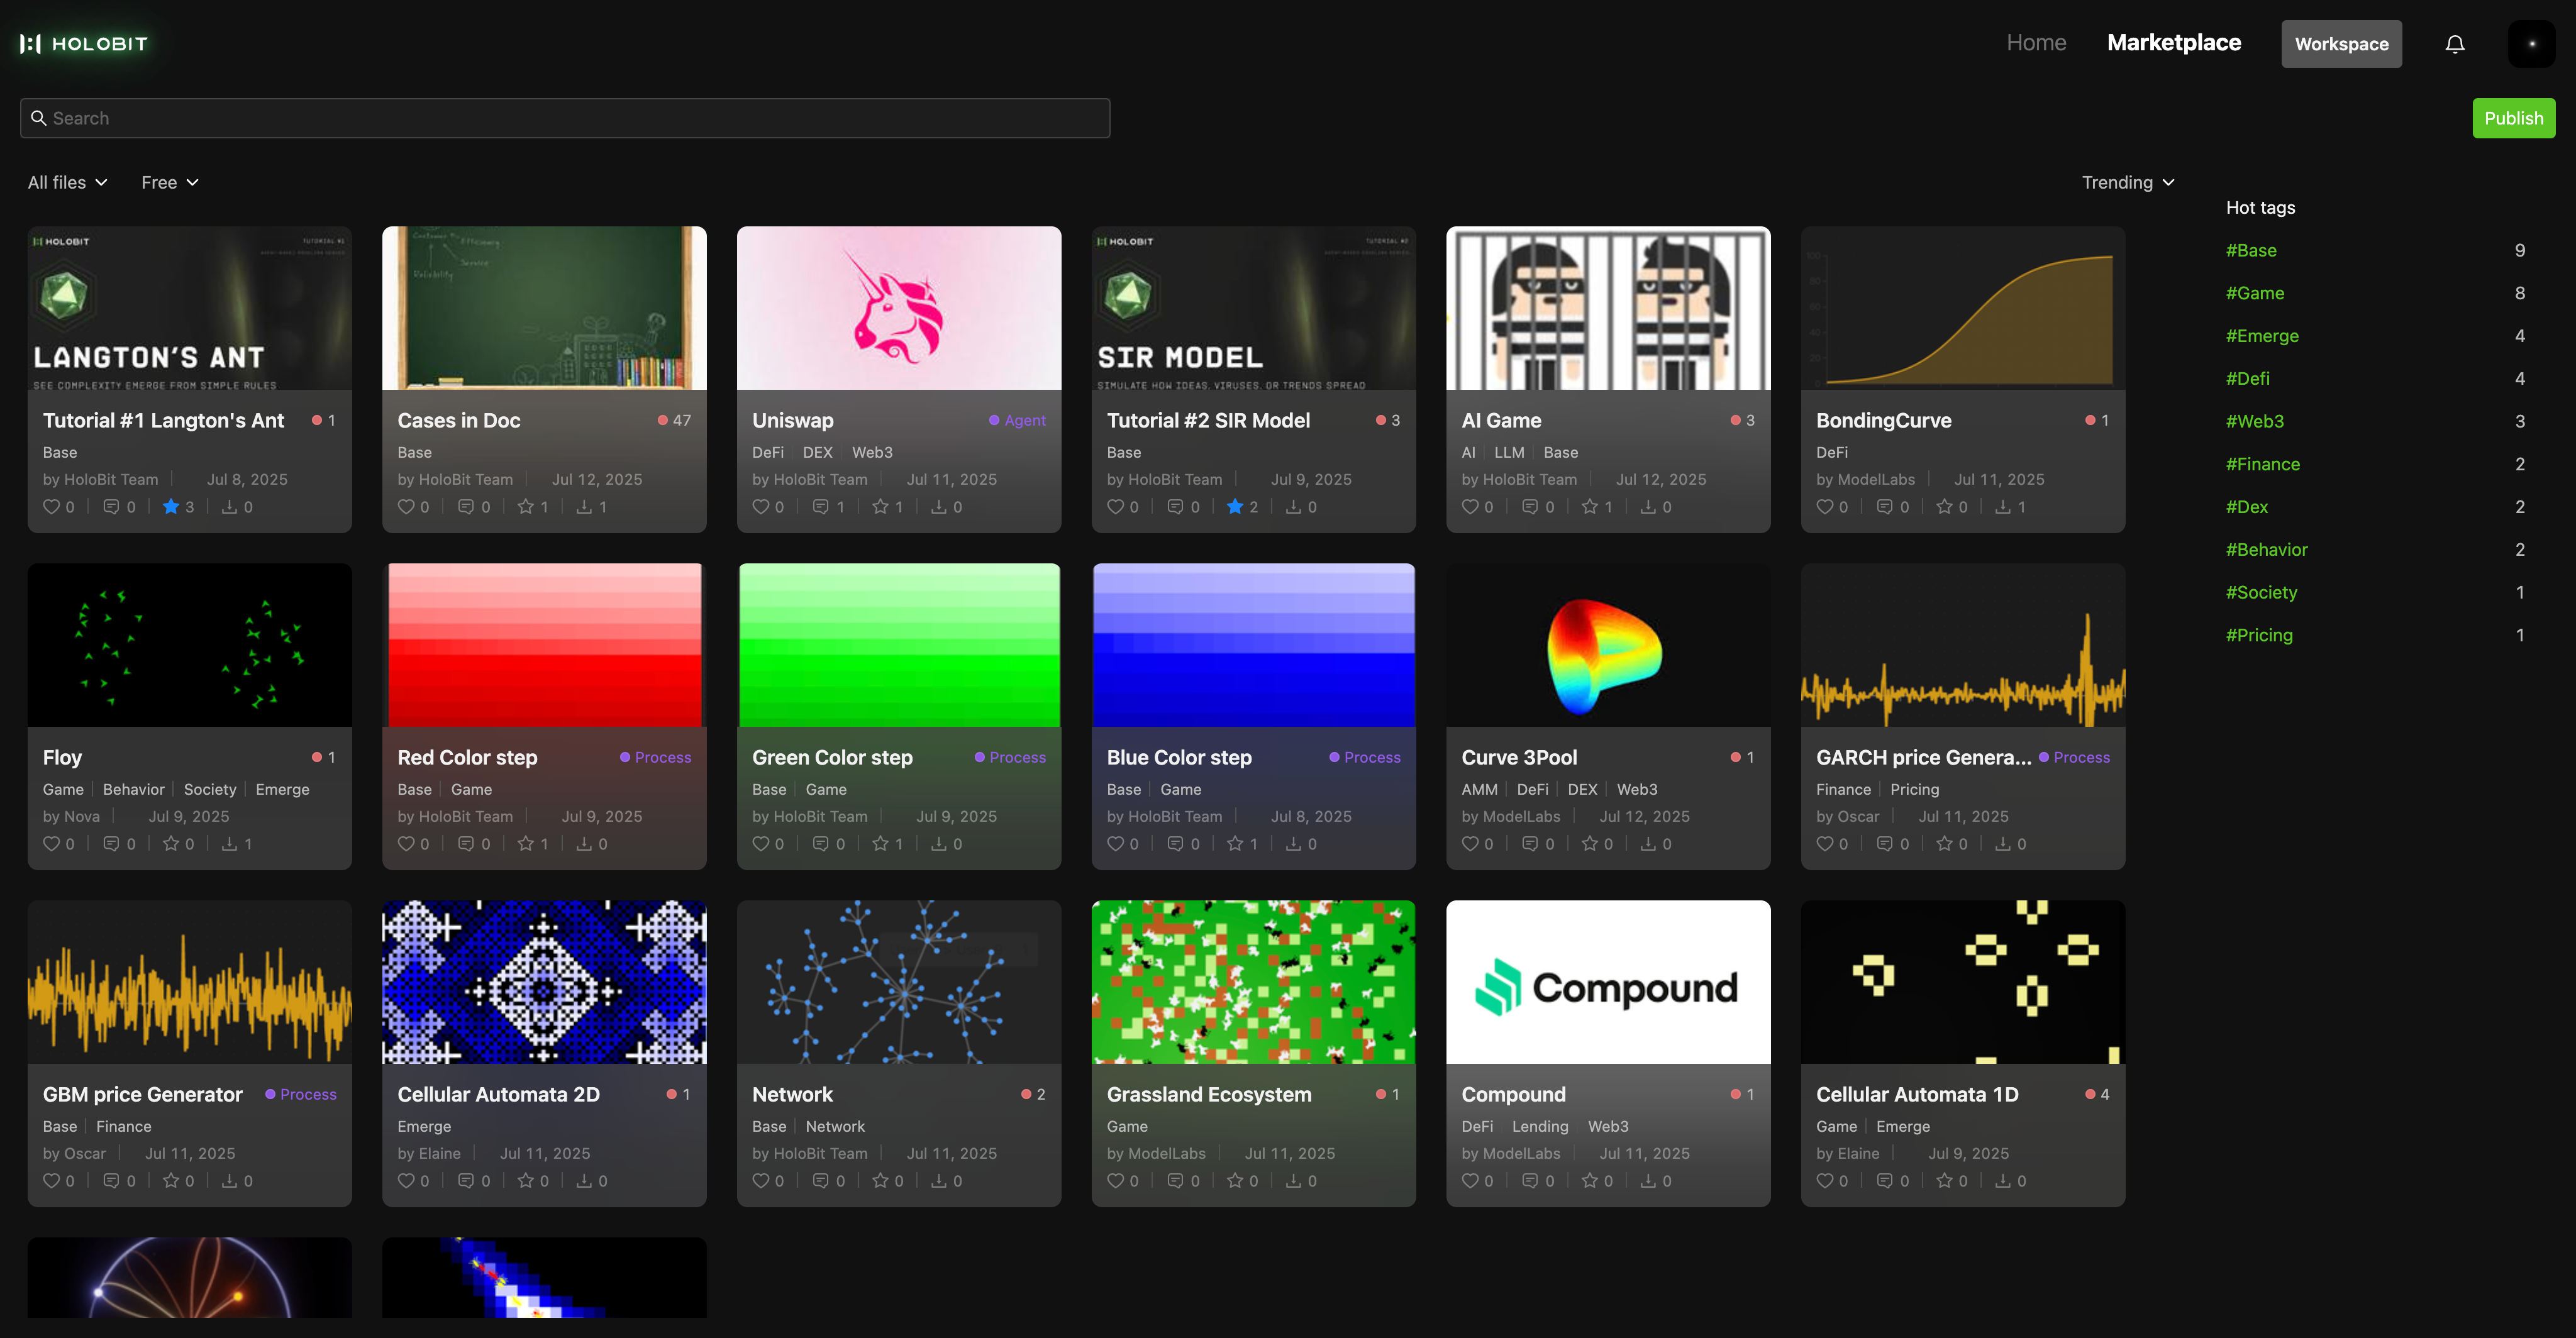Like the Grassland Ecosystem card
Image resolution: width=2576 pixels, height=1338 pixels.
coord(1115,1181)
